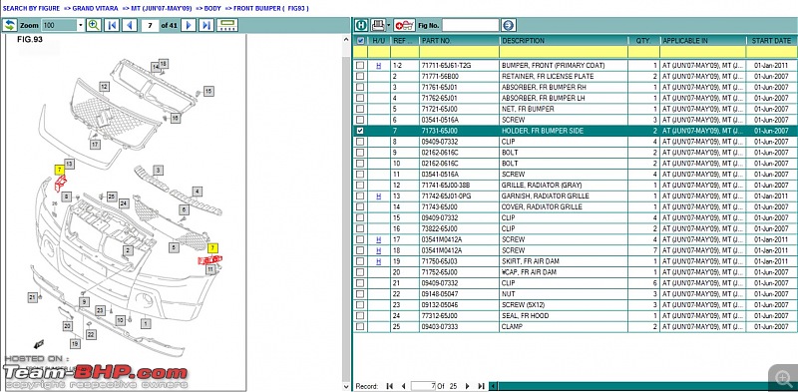The image size is (798, 392).
Task: Go to next figure page
Action: tap(189, 25)
